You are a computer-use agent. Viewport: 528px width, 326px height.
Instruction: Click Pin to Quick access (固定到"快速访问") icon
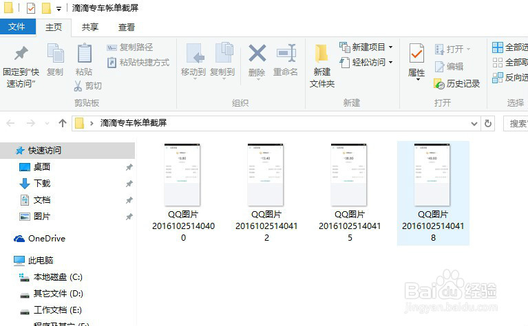coord(21,54)
